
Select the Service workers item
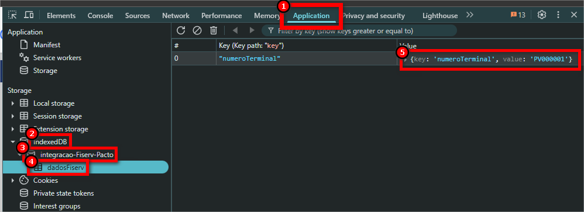coord(57,58)
